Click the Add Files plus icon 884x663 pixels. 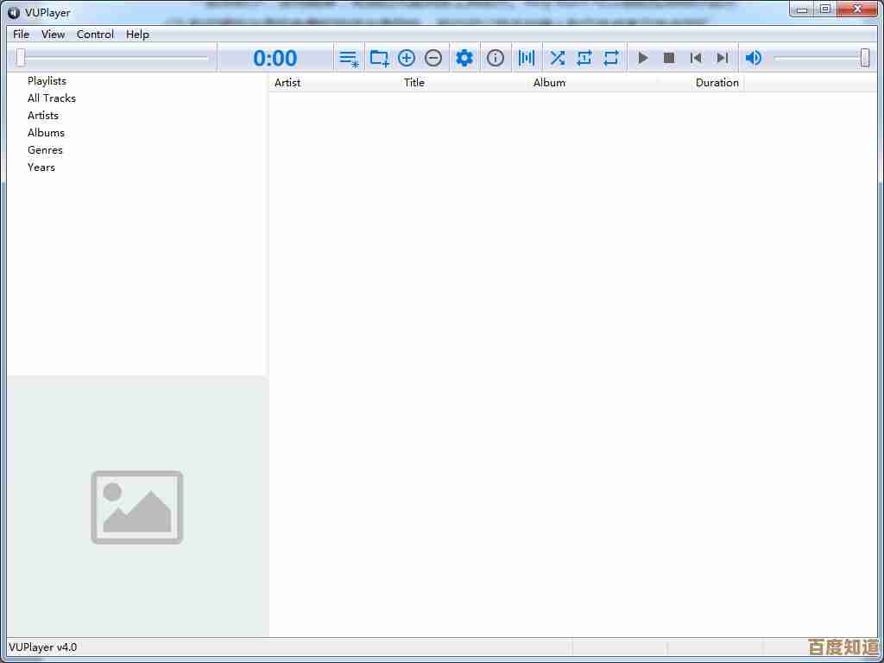[407, 59]
